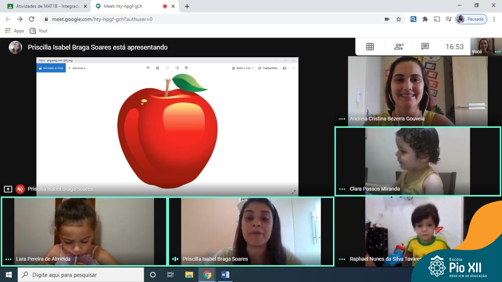Viewport: 502px width, 282px height.
Task: Toggle the presentation pin icon
Action: click(x=8, y=189)
